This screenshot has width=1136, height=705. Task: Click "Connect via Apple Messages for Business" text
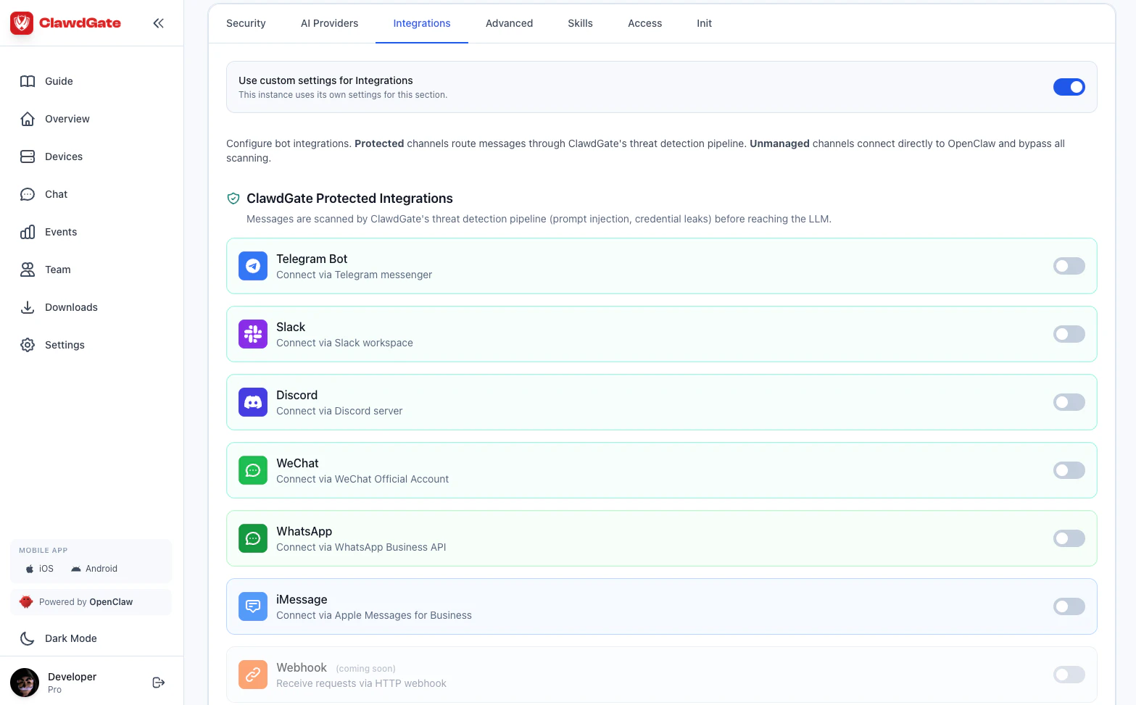374,615
